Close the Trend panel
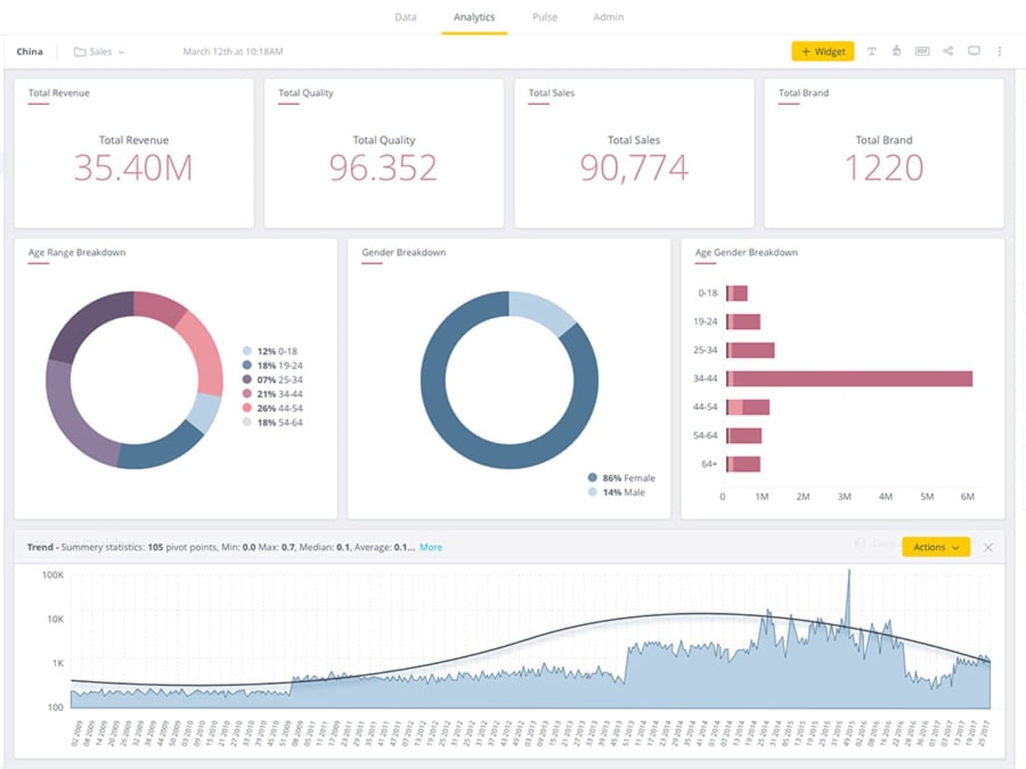The image size is (1026, 769). tap(988, 548)
